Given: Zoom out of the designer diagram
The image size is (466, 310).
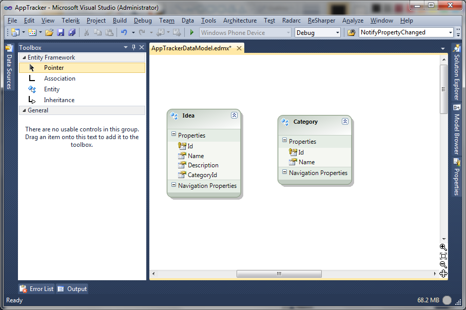Looking at the screenshot, I should click(x=443, y=265).
